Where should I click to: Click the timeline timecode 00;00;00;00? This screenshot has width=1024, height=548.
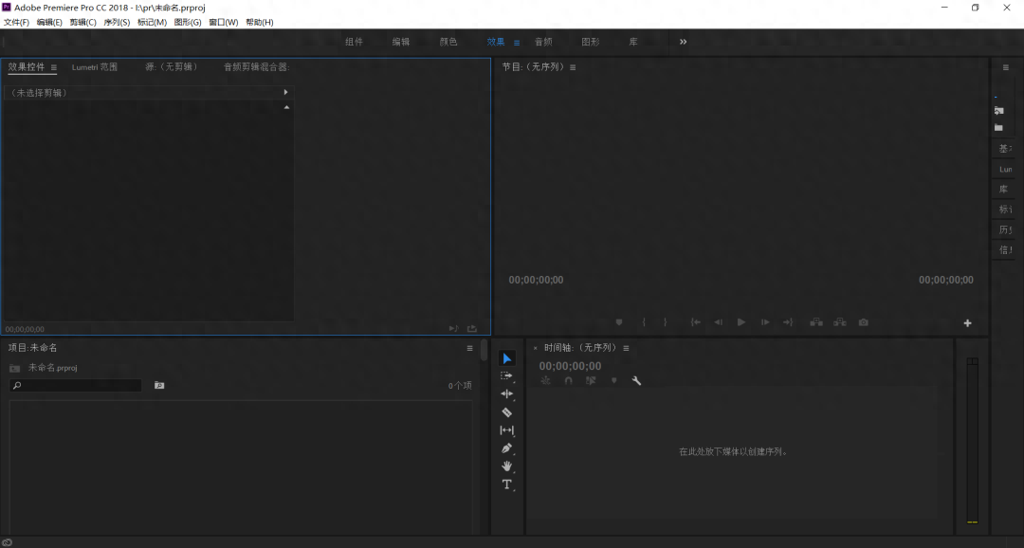tap(570, 366)
